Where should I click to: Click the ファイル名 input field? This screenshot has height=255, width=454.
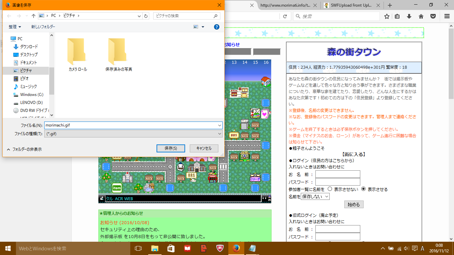pos(130,125)
